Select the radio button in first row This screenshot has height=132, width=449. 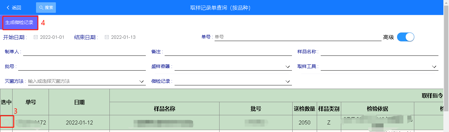pos(6,122)
